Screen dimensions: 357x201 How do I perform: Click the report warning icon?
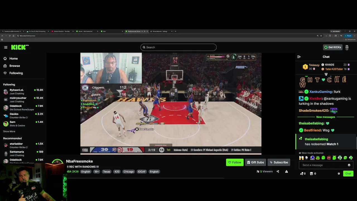pyautogui.click(x=286, y=171)
